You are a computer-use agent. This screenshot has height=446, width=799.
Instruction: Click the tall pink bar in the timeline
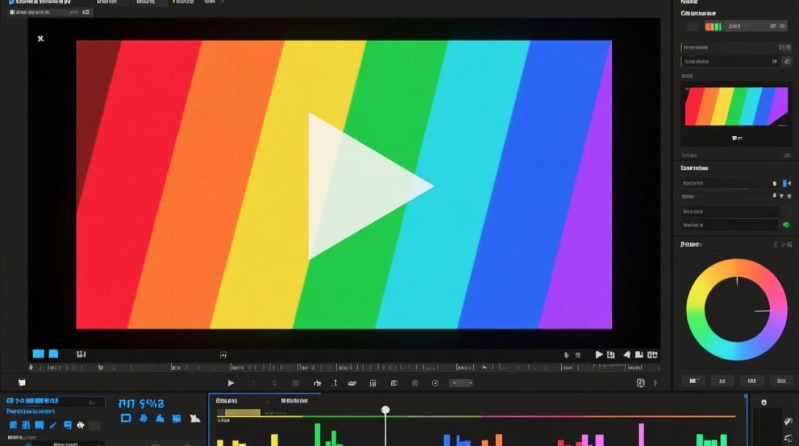[641, 435]
